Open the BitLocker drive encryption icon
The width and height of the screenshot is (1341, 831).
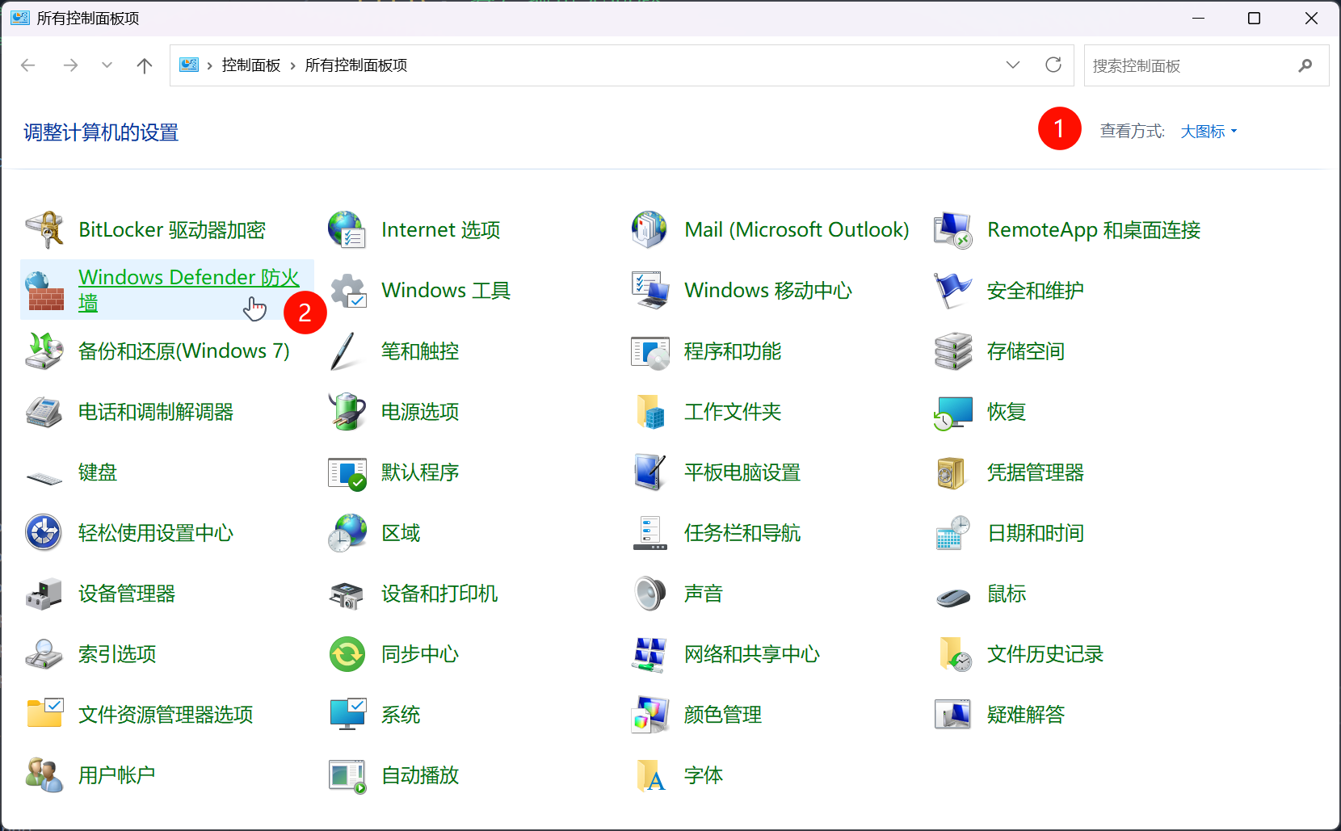44,230
